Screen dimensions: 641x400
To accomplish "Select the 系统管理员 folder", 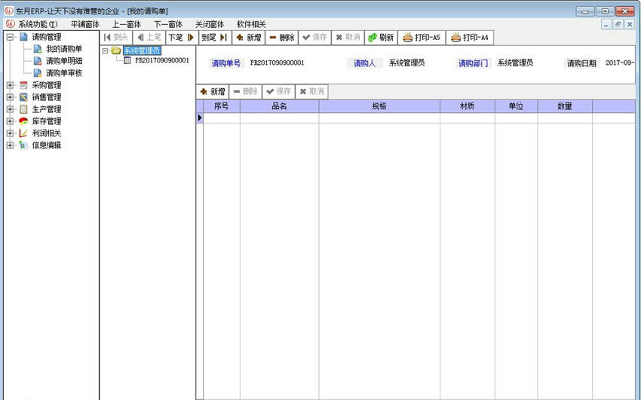I will 142,50.
